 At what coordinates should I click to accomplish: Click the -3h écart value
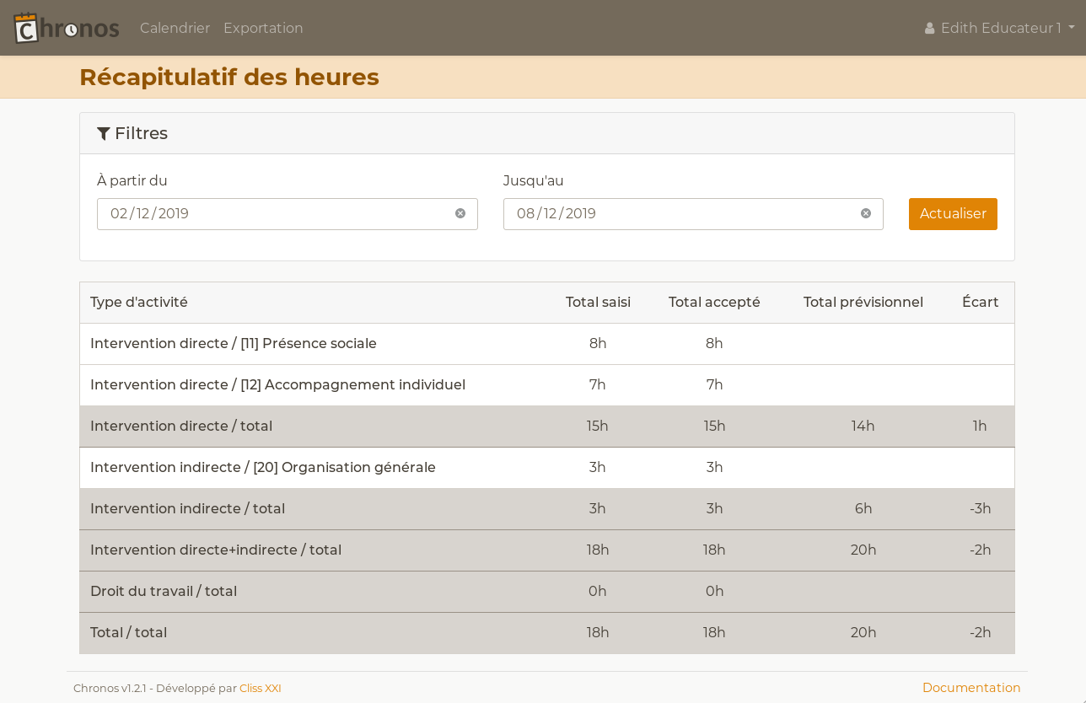pos(980,508)
